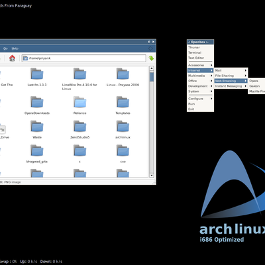
Task: Expand the Instant Messaging submenu
Action: [231, 86]
